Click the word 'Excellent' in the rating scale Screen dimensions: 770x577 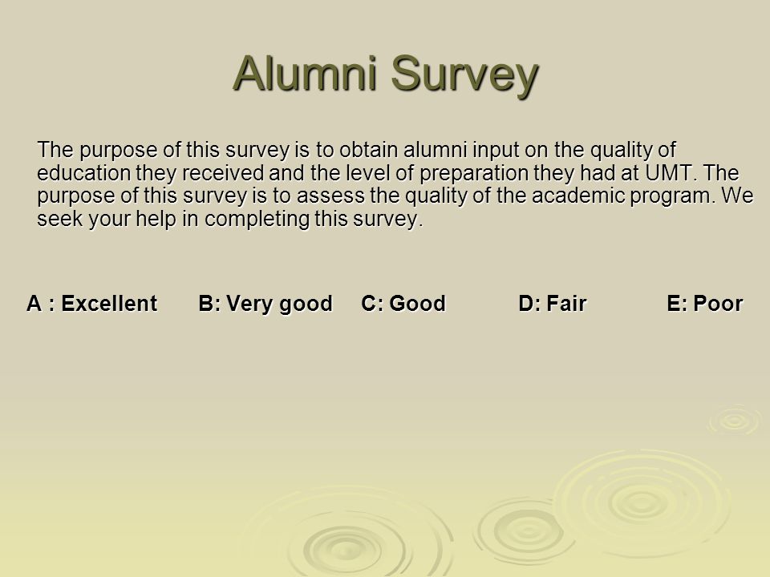click(x=109, y=303)
